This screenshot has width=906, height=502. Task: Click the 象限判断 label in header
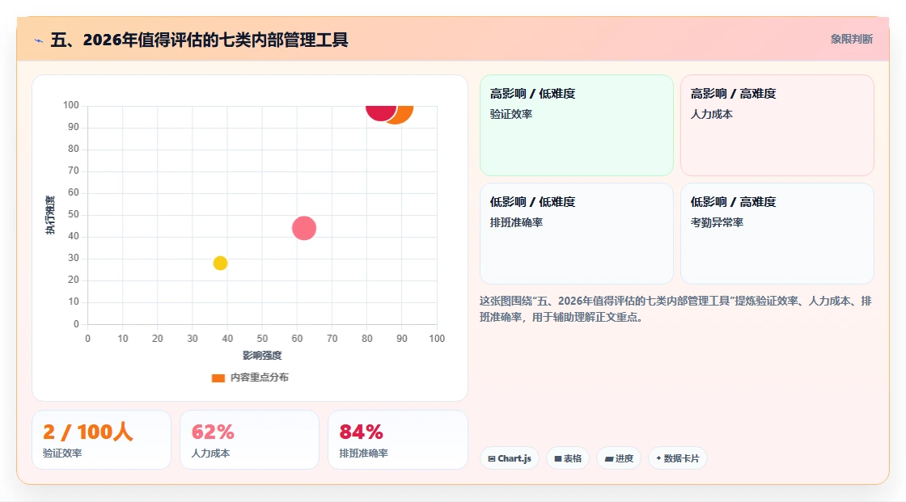pyautogui.click(x=852, y=40)
